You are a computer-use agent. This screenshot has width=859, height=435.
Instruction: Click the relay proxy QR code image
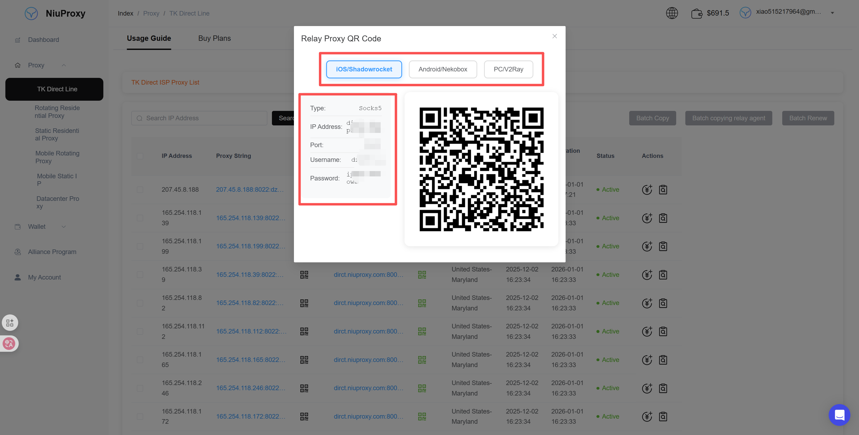[481, 169]
